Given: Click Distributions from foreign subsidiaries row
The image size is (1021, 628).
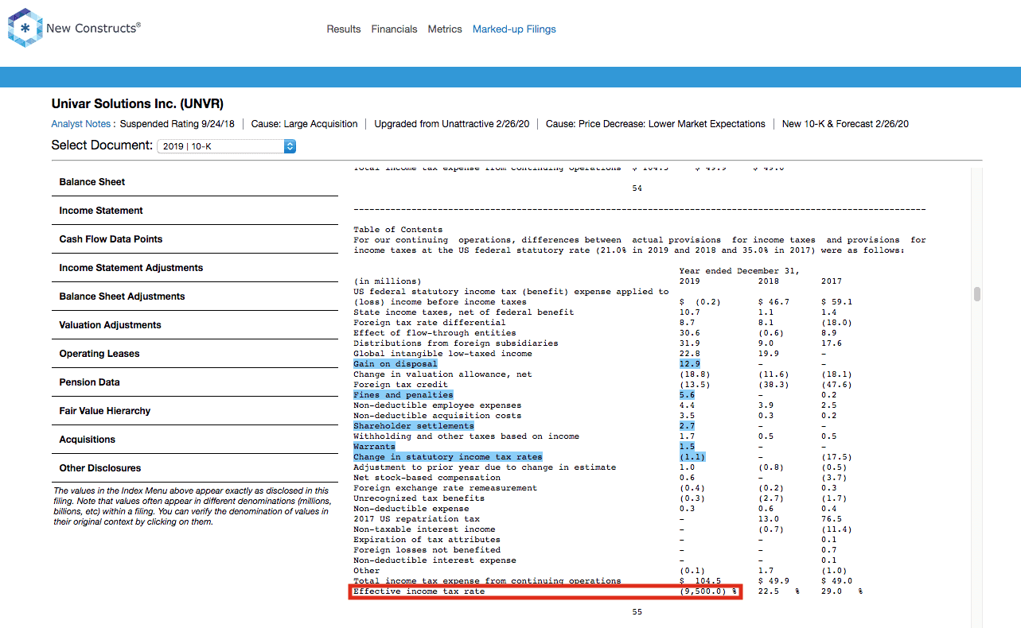Looking at the screenshot, I should click(456, 343).
